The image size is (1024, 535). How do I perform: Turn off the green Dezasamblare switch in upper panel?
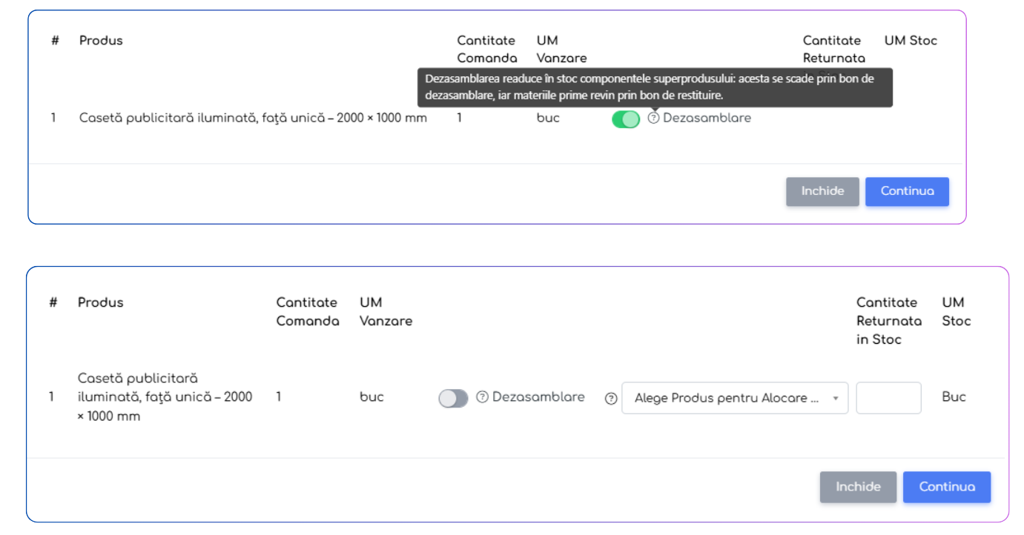[626, 119]
